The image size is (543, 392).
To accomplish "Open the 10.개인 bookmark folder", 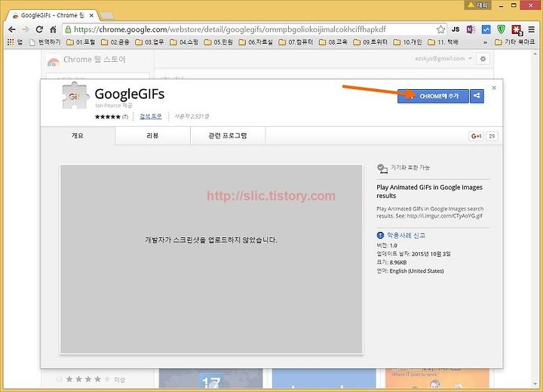I will (x=407, y=42).
